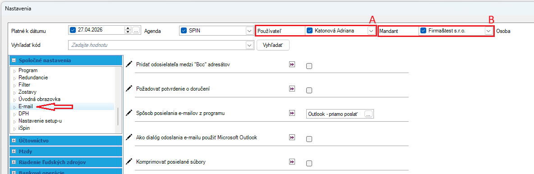Expand the Účtovníctvo section

point(14,140)
